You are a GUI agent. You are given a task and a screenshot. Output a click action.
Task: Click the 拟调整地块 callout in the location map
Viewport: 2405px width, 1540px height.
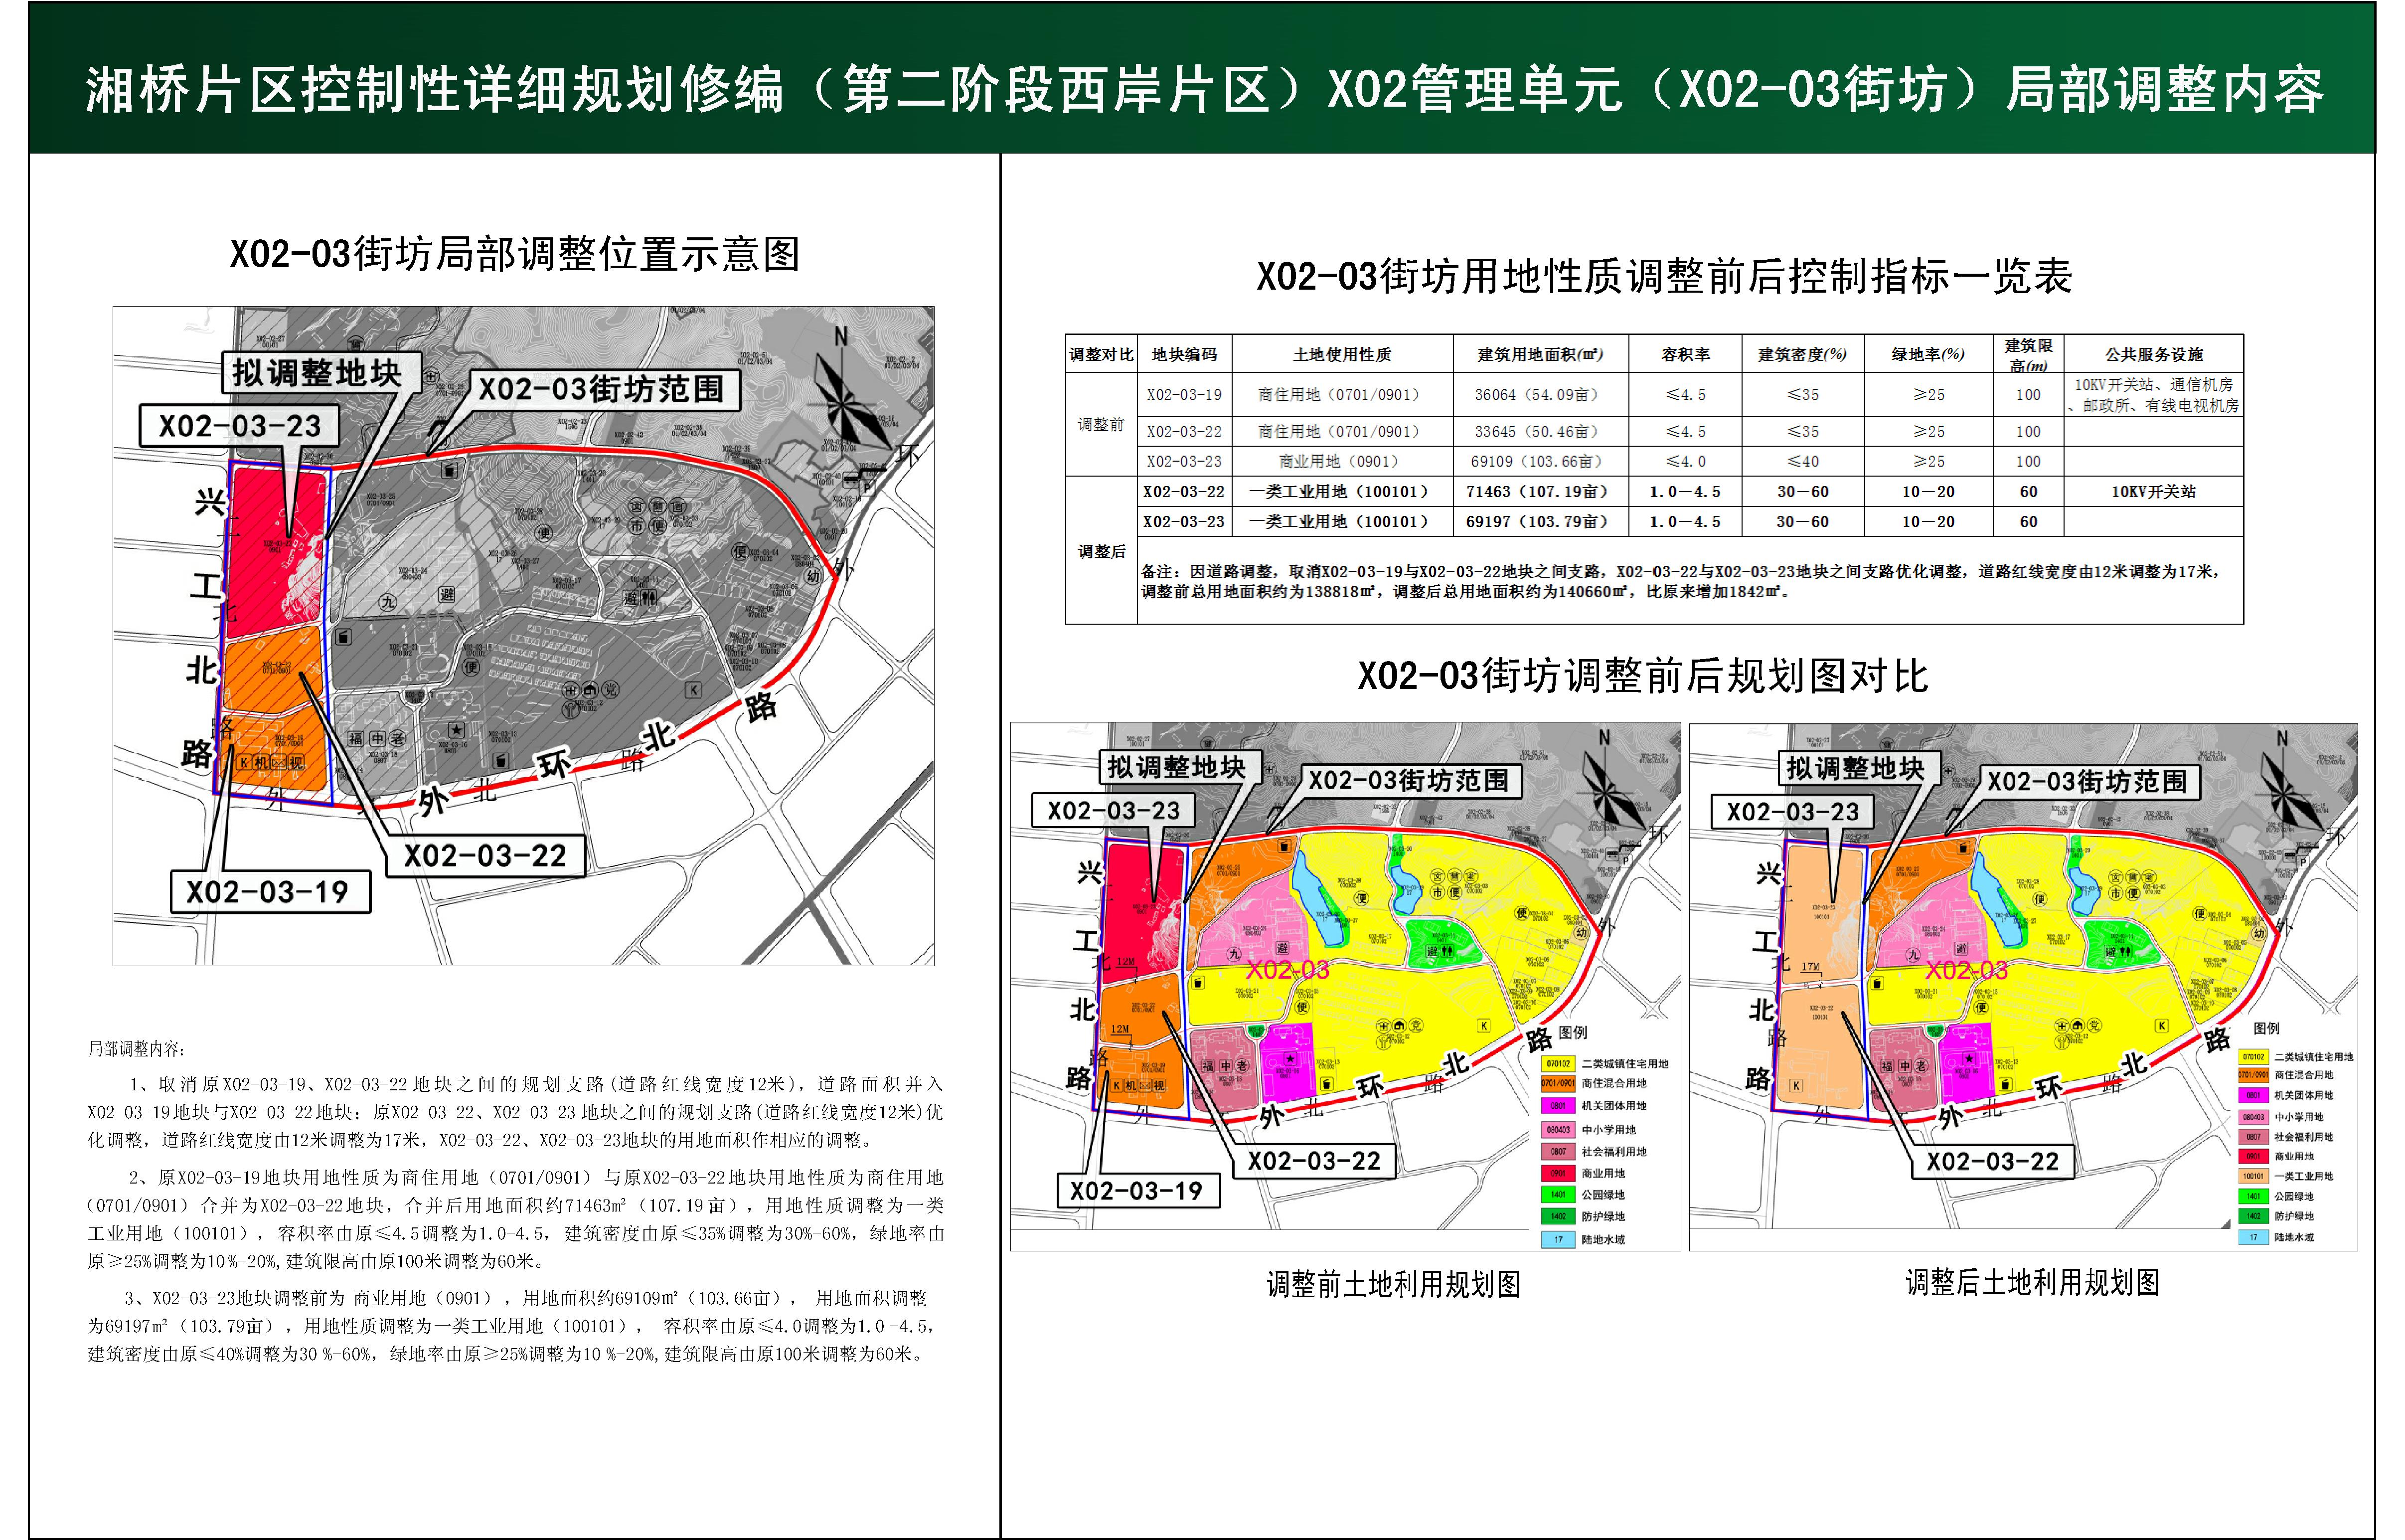(x=317, y=373)
